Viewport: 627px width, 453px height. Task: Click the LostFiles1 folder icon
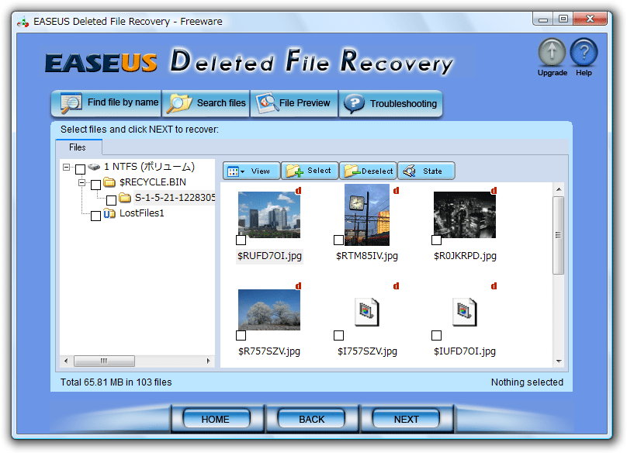coord(109,213)
